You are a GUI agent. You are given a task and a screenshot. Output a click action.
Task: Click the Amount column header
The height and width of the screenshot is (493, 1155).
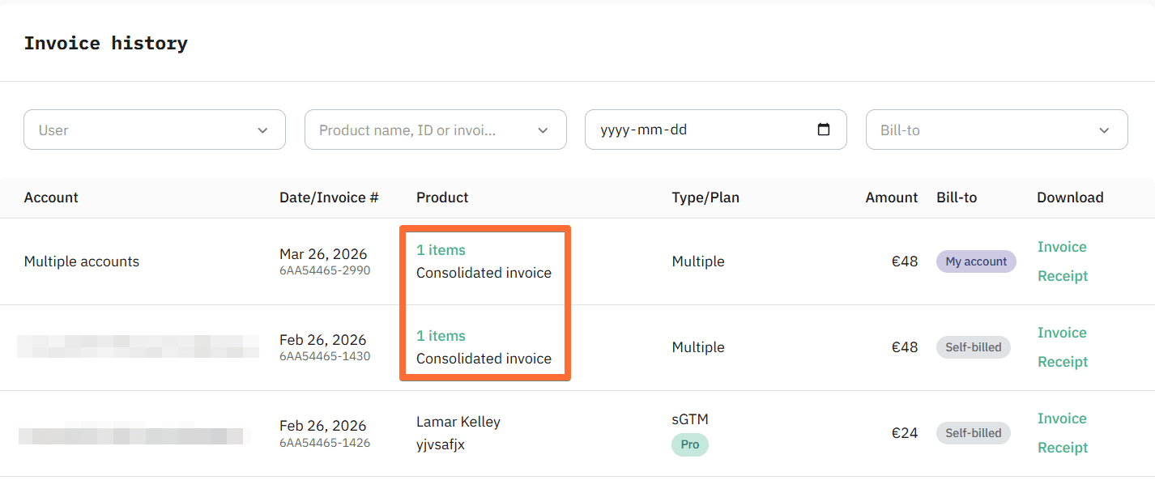click(x=891, y=197)
